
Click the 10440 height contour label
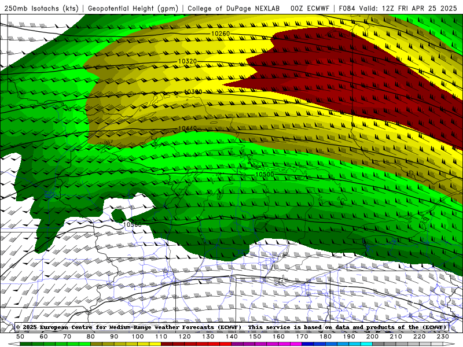188,128
